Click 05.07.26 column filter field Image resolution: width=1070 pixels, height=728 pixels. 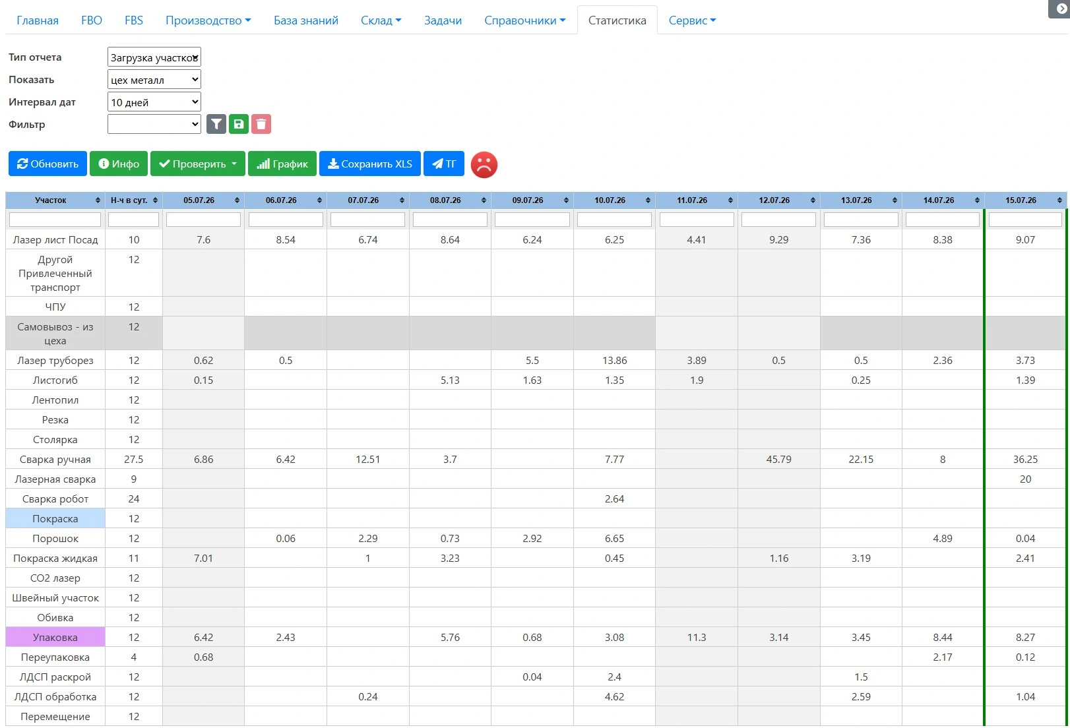203,220
